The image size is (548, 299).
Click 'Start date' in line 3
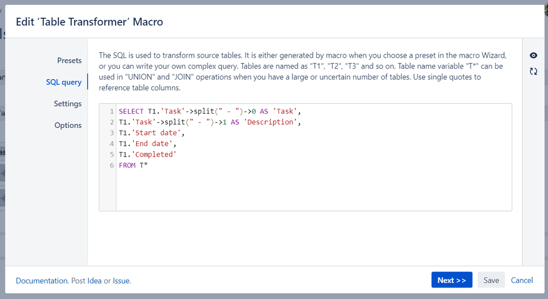click(156, 133)
